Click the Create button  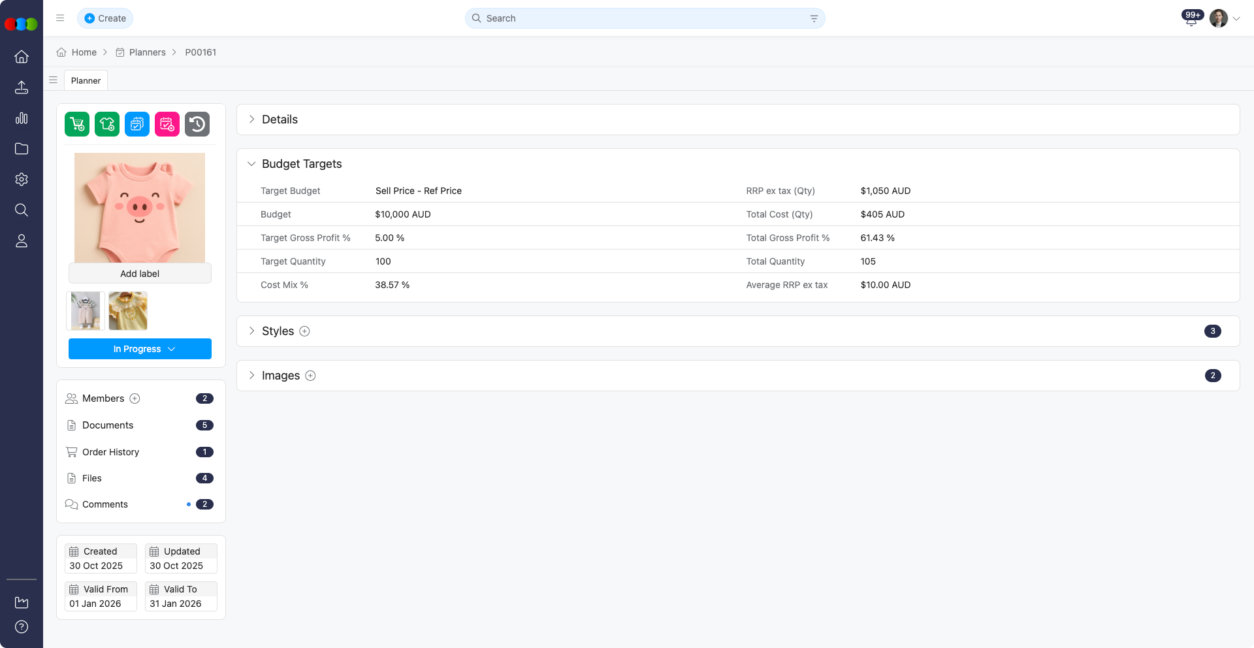tap(105, 18)
